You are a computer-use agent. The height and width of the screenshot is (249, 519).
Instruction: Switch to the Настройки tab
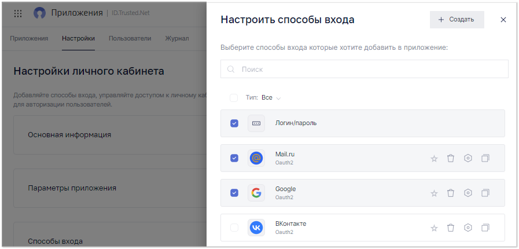[x=79, y=38]
